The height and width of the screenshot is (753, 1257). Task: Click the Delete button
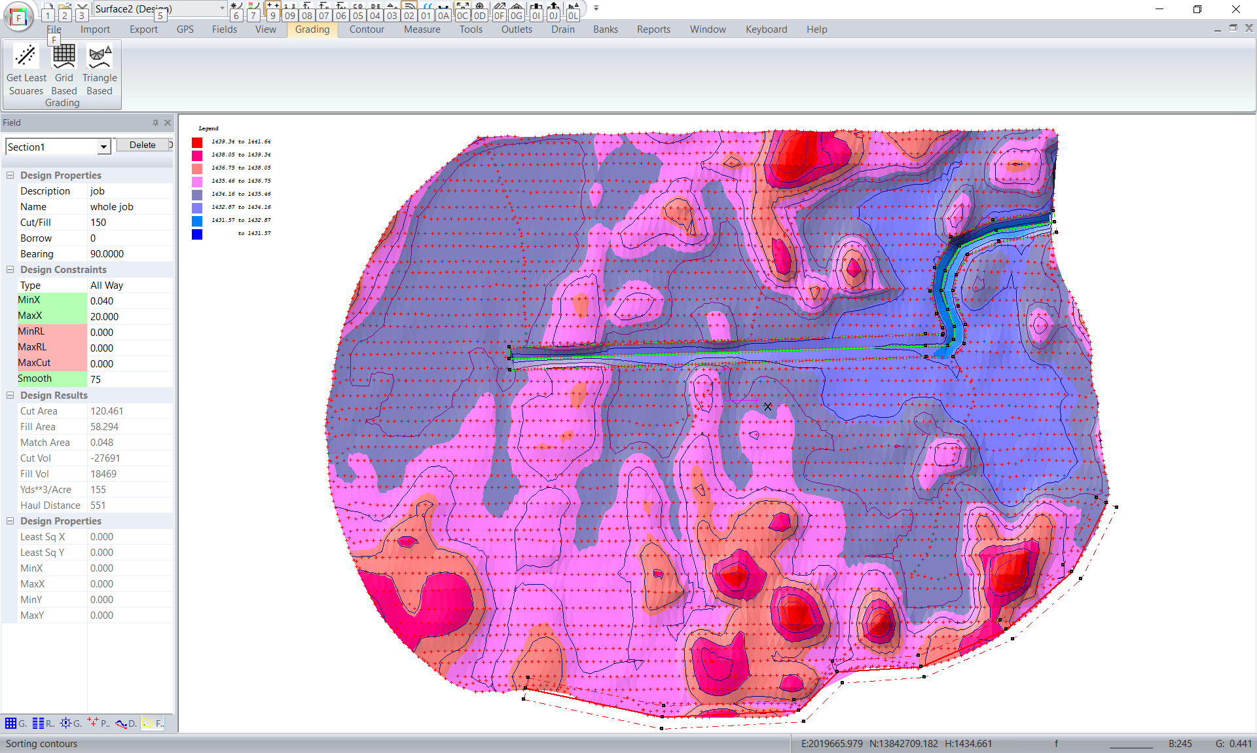click(x=142, y=145)
